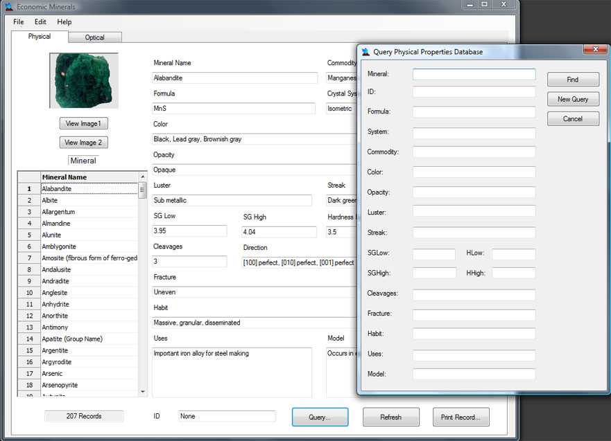Screen dimensions: 611x441
Task: Start a New Query
Action: pos(573,99)
